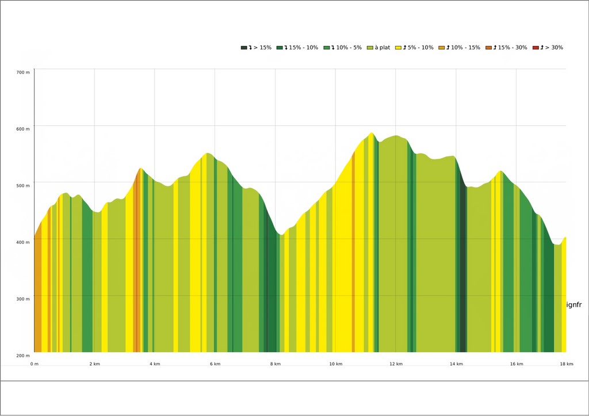
Task: Click the yellow ascent 5% - 10% swatch
Action: point(398,48)
